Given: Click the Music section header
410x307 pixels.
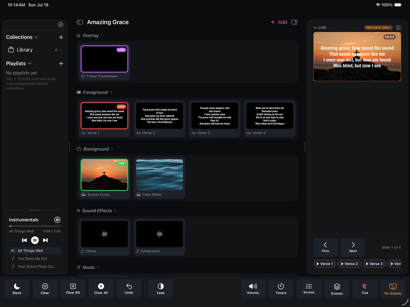Looking at the screenshot, I should click(x=88, y=267).
